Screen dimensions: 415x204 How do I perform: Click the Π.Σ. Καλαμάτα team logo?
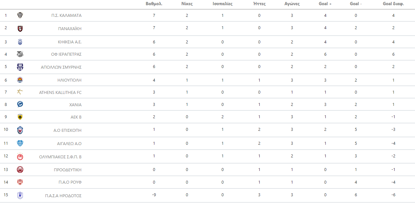[x=20, y=15]
